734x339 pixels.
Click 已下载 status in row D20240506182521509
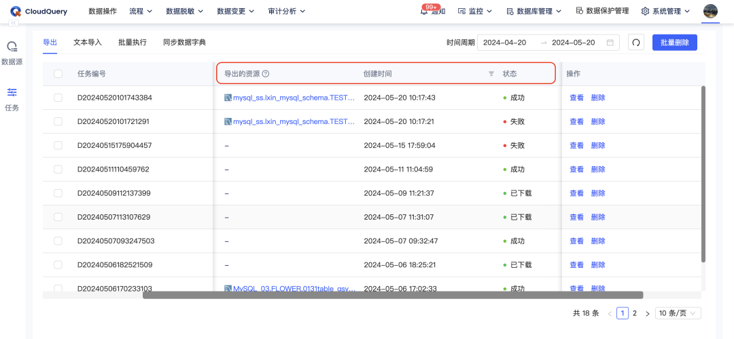coord(521,264)
